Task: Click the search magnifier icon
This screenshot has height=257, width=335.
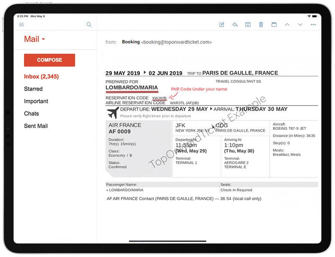Action: pyautogui.click(x=89, y=25)
